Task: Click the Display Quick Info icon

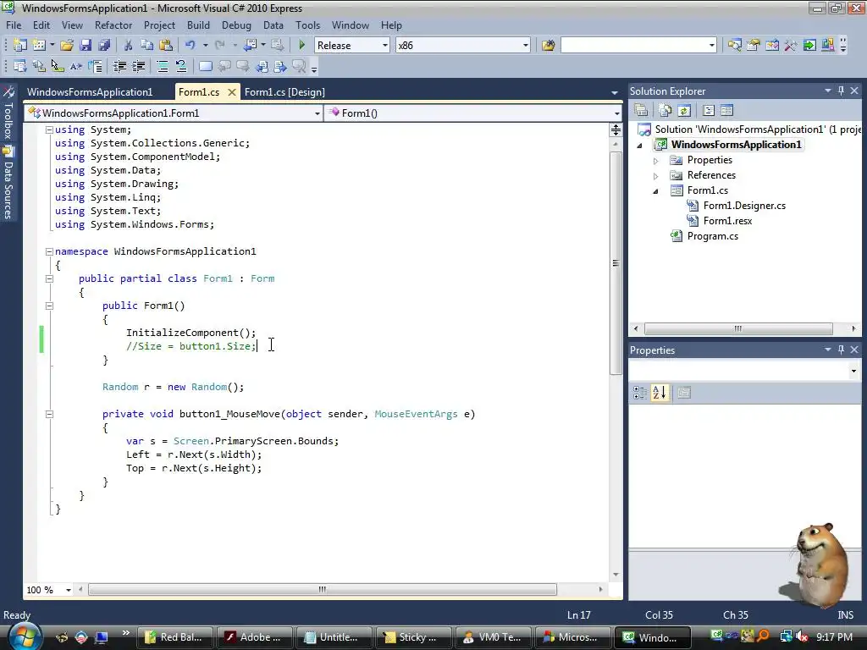Action: point(58,66)
